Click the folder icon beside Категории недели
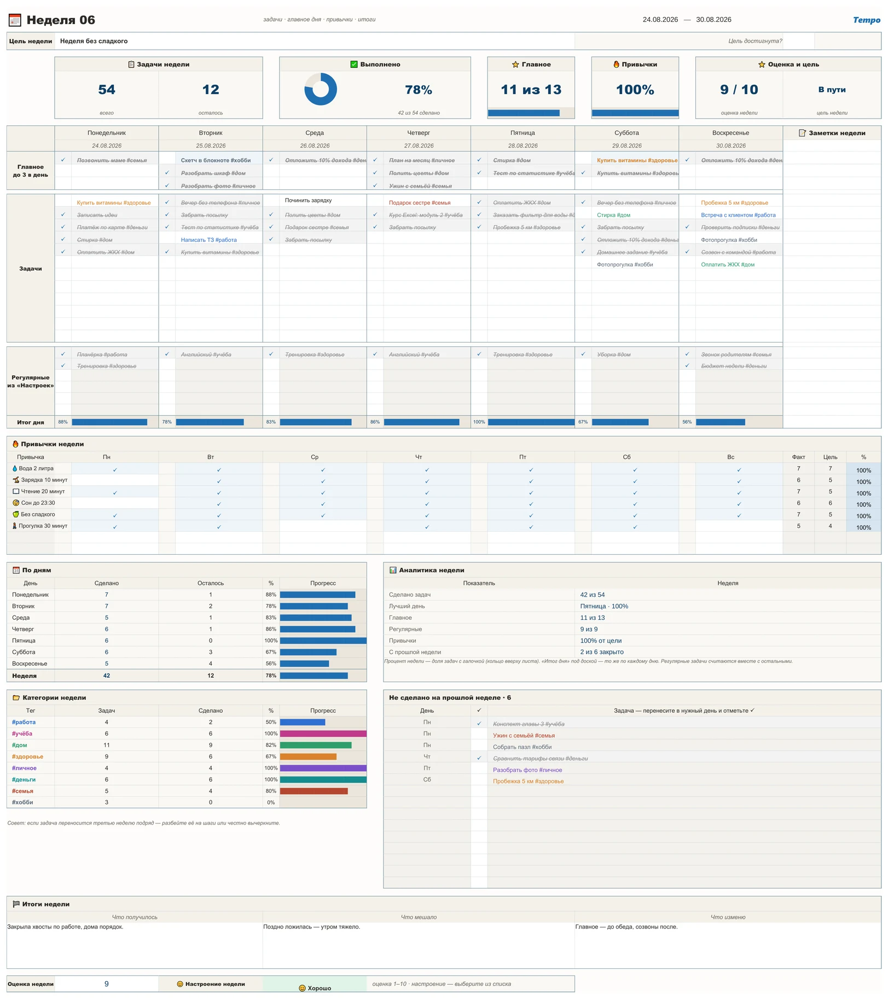 coord(16,698)
